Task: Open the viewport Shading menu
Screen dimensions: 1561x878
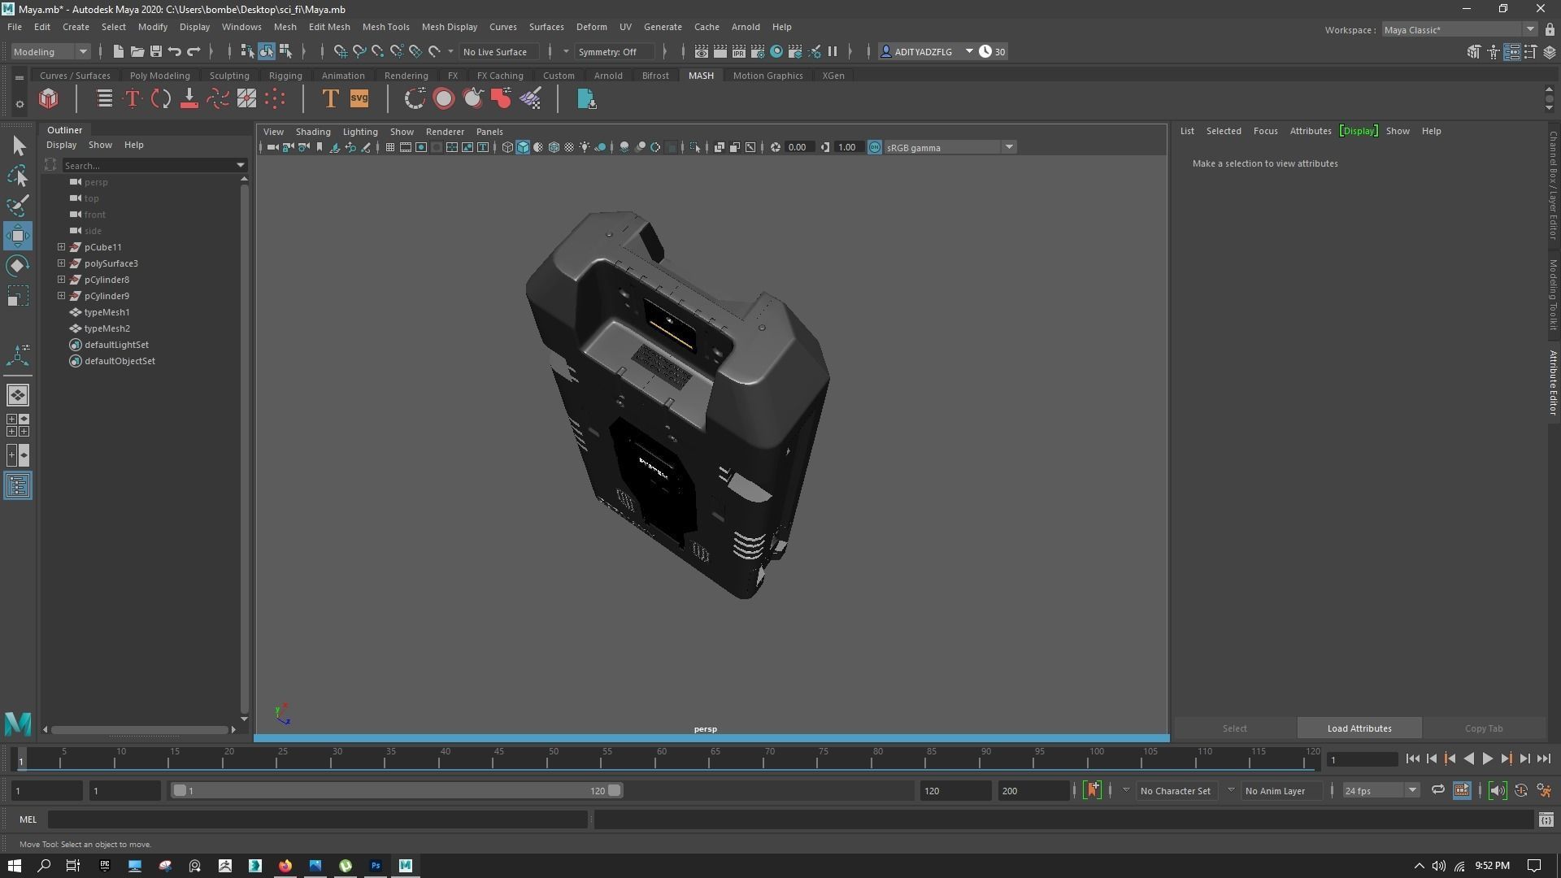Action: pos(313,132)
